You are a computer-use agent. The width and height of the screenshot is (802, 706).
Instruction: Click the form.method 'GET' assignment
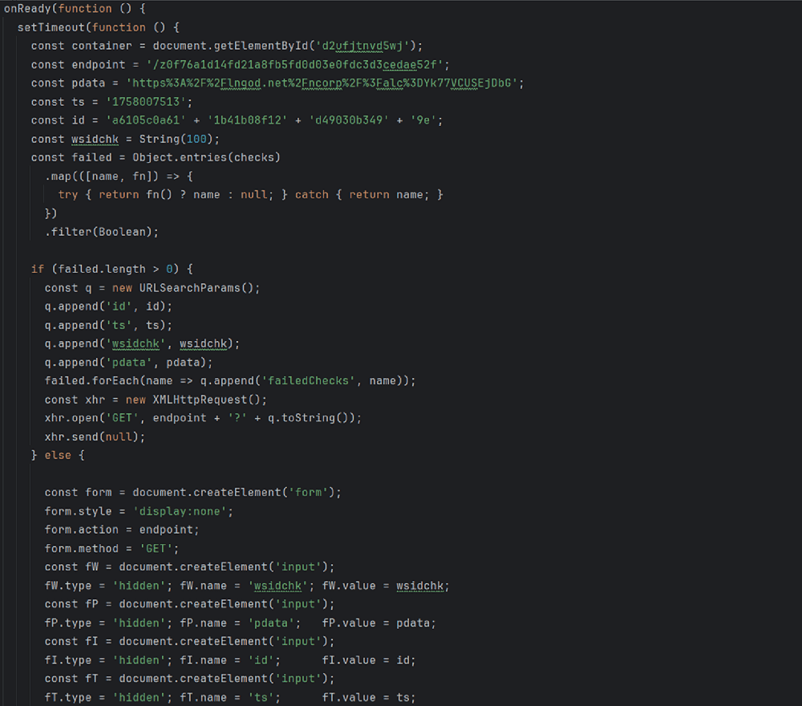(104, 547)
